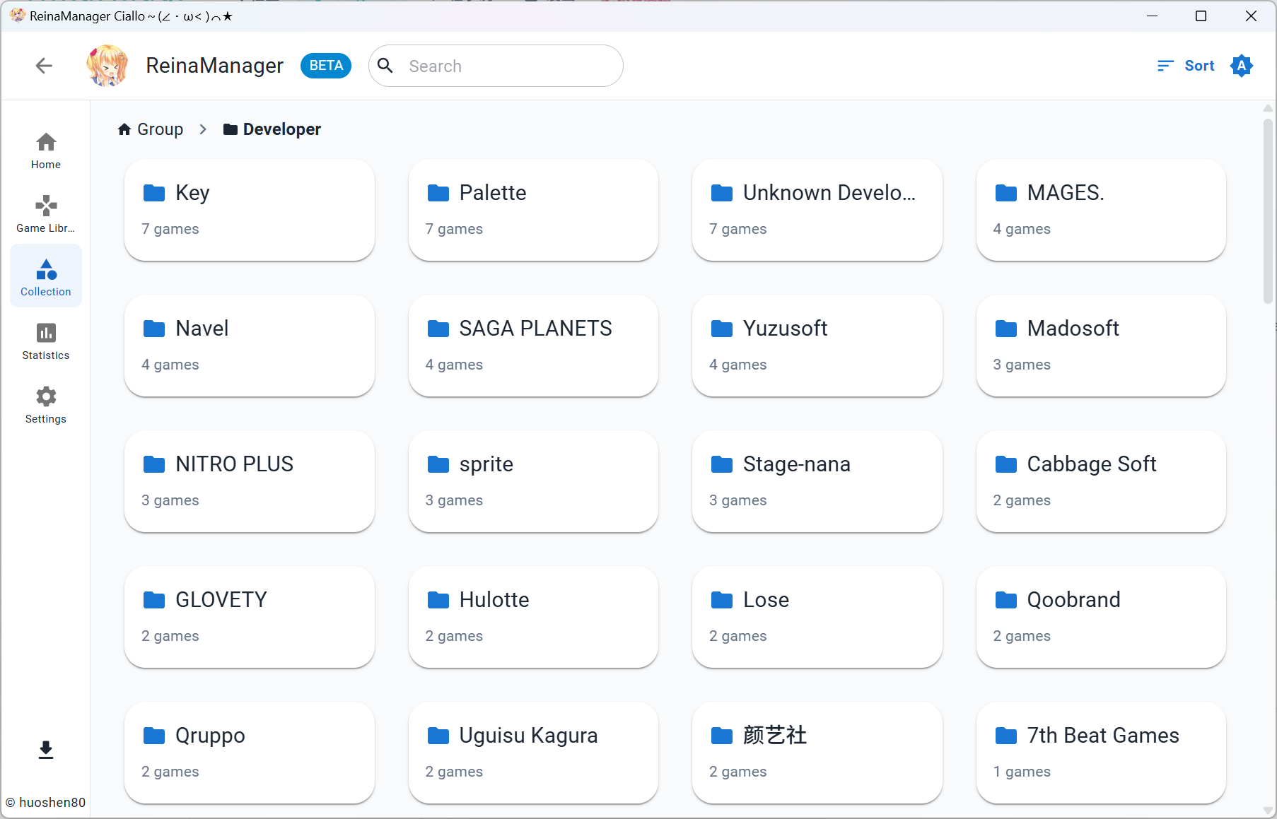
Task: Open the Yuzusoft developer folder
Action: [x=817, y=346]
